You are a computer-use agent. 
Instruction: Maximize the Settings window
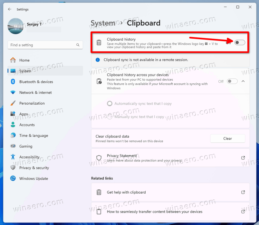coord(238,7)
